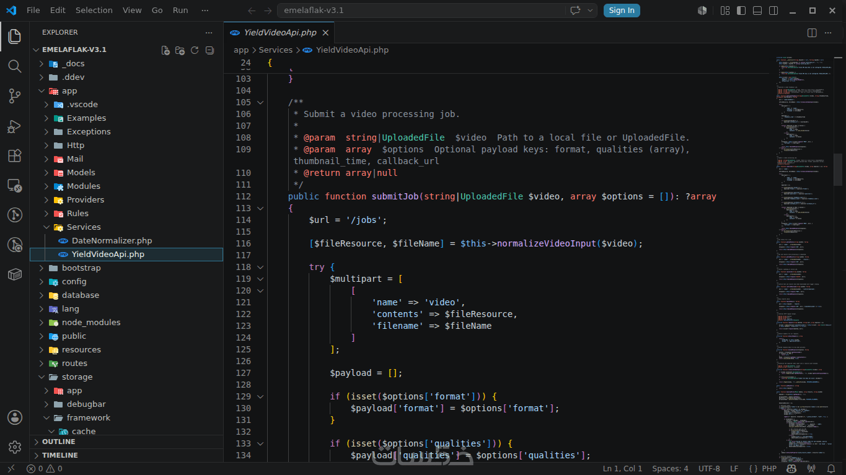Image resolution: width=846 pixels, height=475 pixels.
Task: Open the Copilot chat icon in title bar
Action: 575,11
